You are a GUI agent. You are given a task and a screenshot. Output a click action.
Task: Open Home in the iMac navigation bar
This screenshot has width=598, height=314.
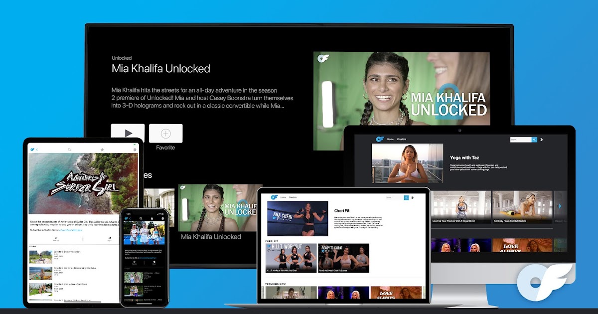pyautogui.click(x=390, y=139)
